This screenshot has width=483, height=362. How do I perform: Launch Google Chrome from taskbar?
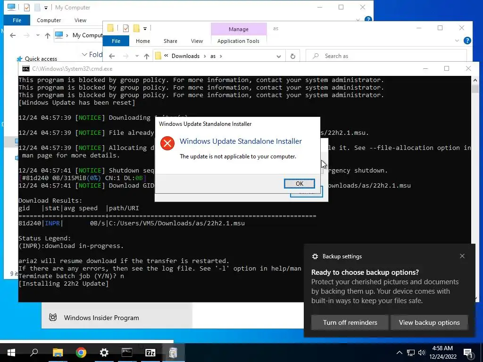81,353
